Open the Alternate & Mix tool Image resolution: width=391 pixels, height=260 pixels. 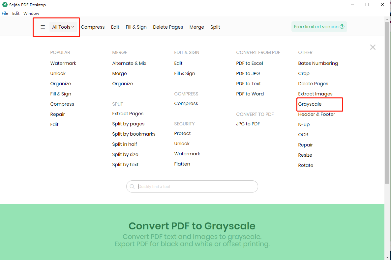129,63
